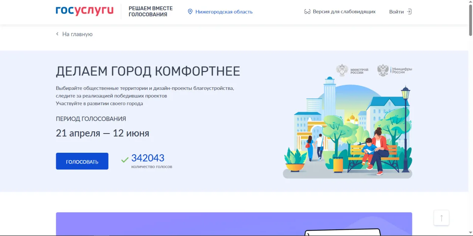Click the Минстрой России emblem
473x236 pixels.
coord(353,70)
